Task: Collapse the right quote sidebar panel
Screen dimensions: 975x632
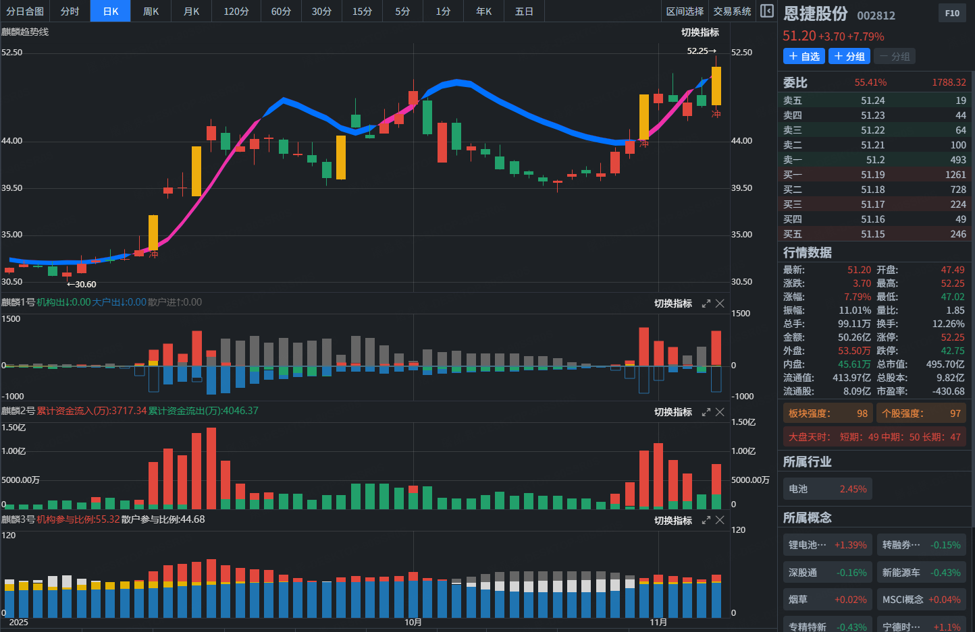Action: (767, 11)
